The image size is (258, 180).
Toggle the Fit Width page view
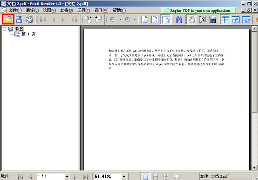pyautogui.click(x=166, y=19)
